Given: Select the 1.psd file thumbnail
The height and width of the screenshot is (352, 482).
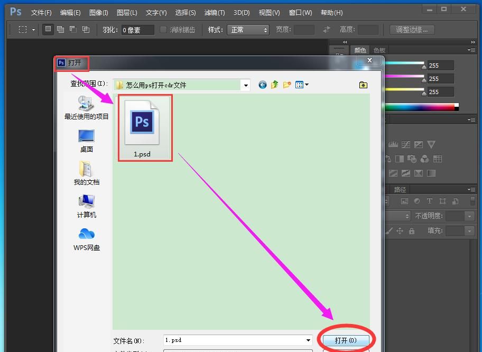Looking at the screenshot, I should point(142,128).
